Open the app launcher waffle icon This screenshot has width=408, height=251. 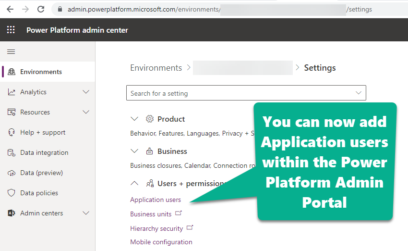pyautogui.click(x=11, y=30)
